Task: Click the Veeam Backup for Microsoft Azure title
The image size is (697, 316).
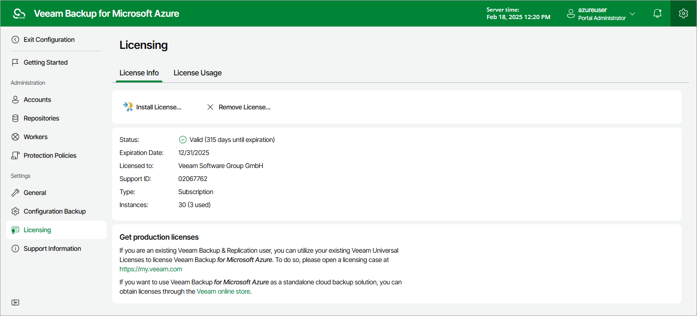Action: tap(107, 14)
